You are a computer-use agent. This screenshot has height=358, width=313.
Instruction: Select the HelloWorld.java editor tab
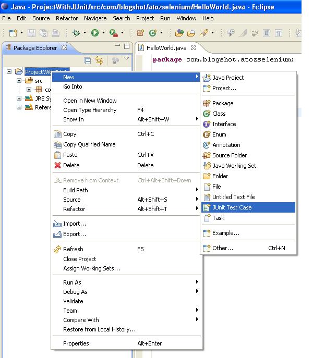click(x=166, y=48)
